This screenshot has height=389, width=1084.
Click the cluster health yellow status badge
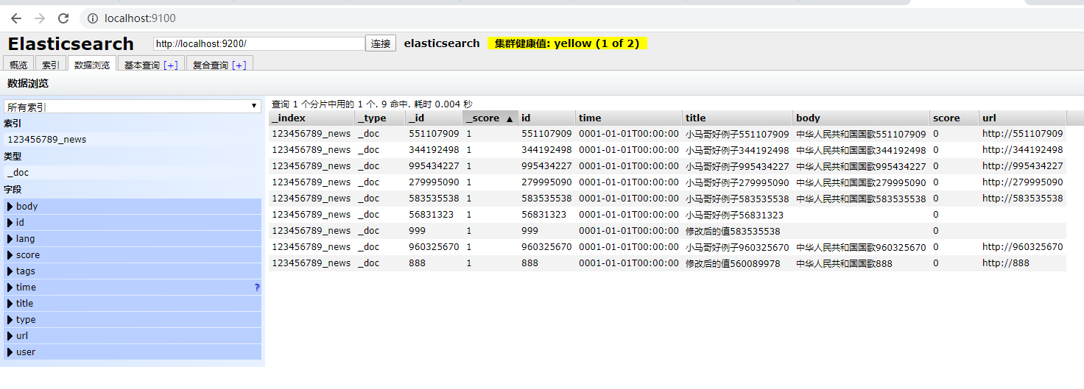[567, 43]
